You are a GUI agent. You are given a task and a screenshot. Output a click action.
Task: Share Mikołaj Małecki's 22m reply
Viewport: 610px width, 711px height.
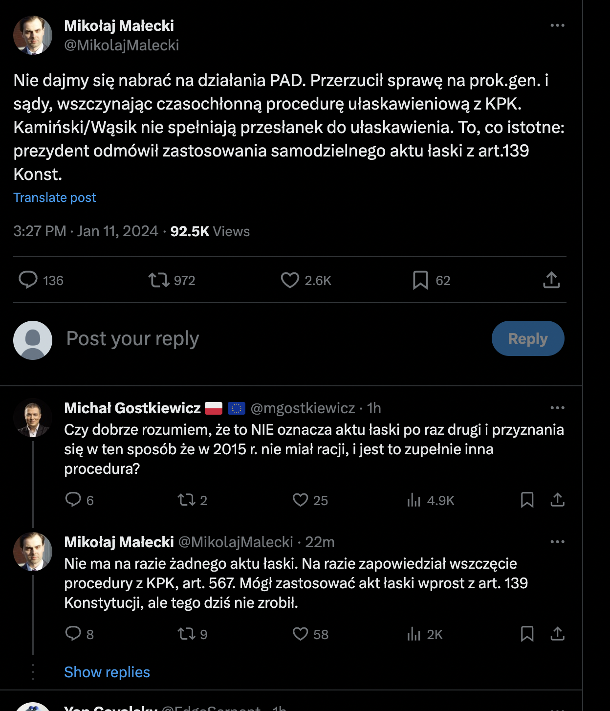(557, 634)
